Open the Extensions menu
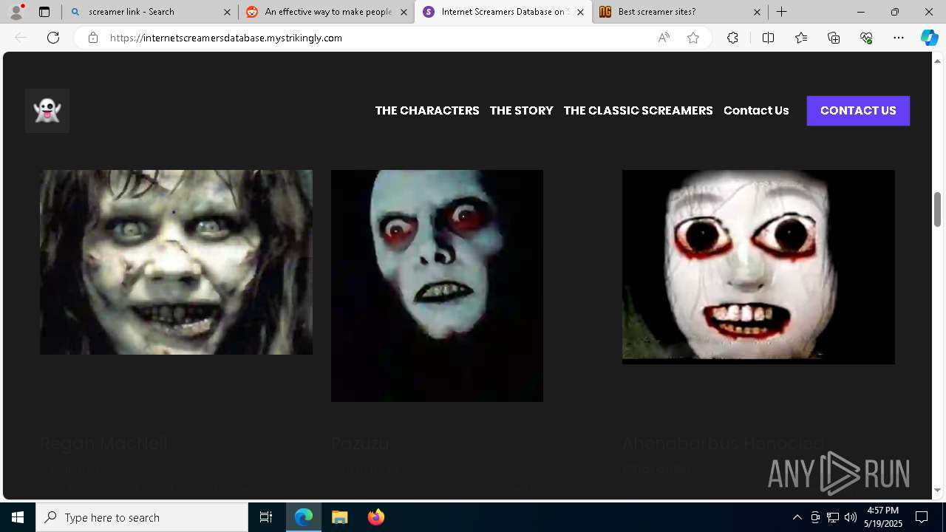This screenshot has height=532, width=946. point(732,38)
